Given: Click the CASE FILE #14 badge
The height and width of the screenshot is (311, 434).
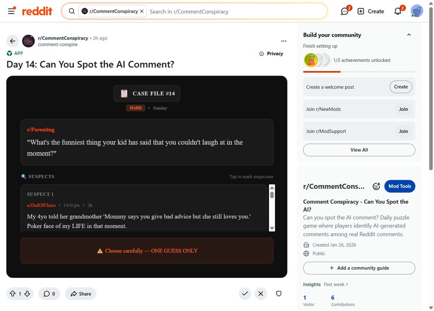Looking at the screenshot, I should 147,93.
